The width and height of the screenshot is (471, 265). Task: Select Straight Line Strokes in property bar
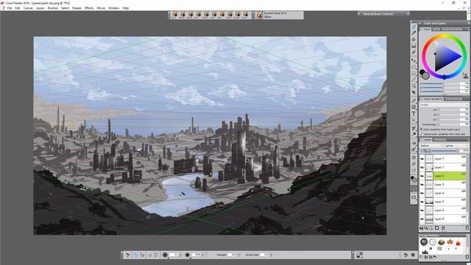pos(142,255)
